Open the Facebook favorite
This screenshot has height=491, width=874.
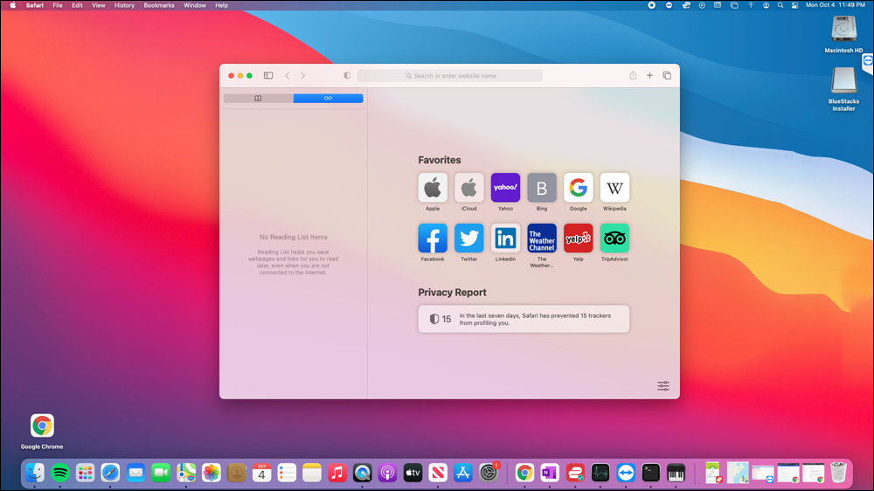433,238
